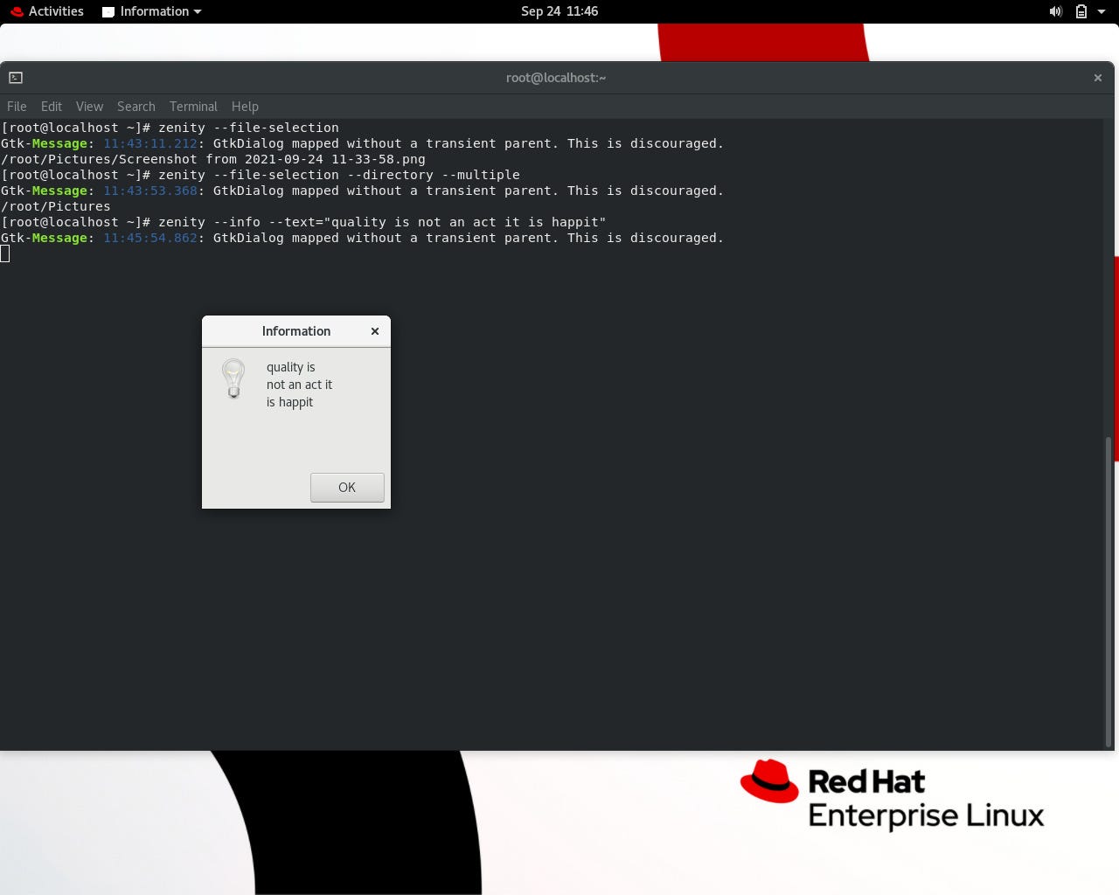Open the Edit menu

tap(51, 106)
